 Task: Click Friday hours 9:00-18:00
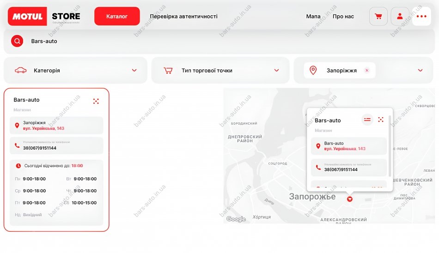34,203
